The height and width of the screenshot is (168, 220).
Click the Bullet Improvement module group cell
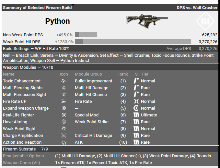tap(93, 81)
